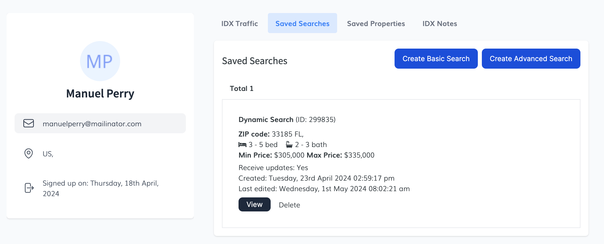Click the envelope email icon
Viewport: 604px width, 244px height.
29,123
